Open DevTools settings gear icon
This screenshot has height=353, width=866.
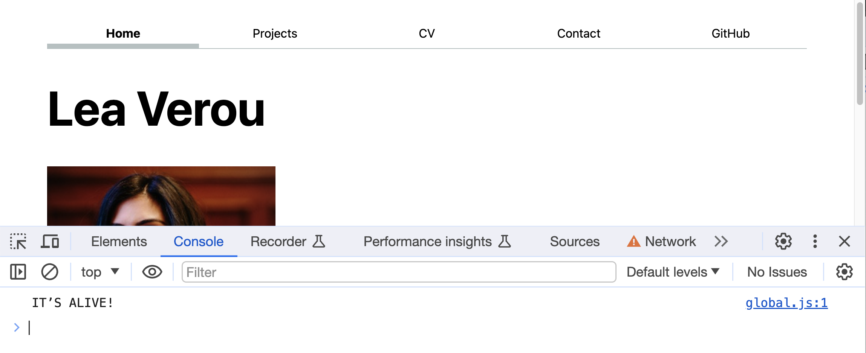(783, 241)
